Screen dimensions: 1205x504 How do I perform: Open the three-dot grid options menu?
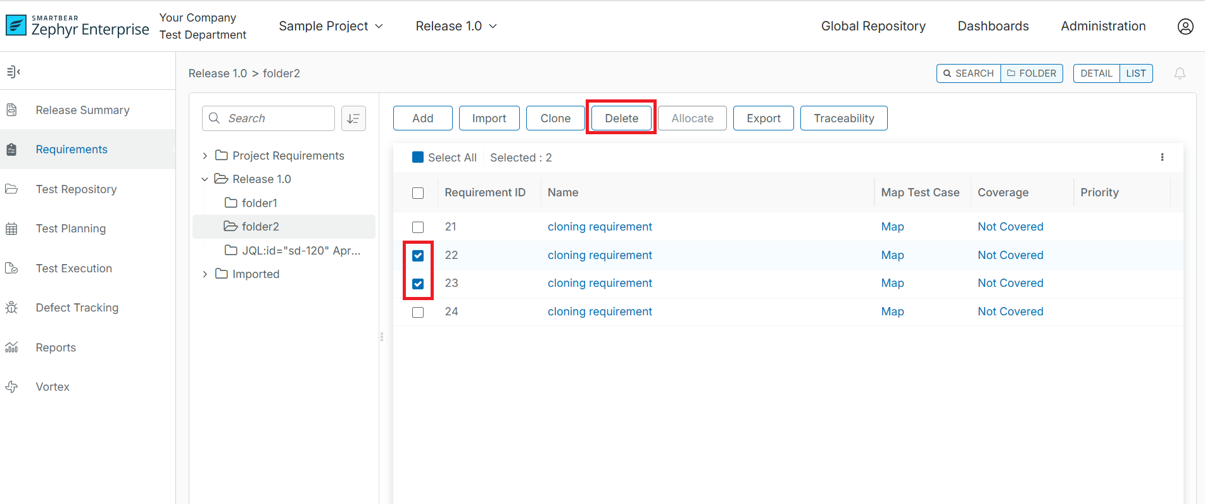click(1162, 158)
